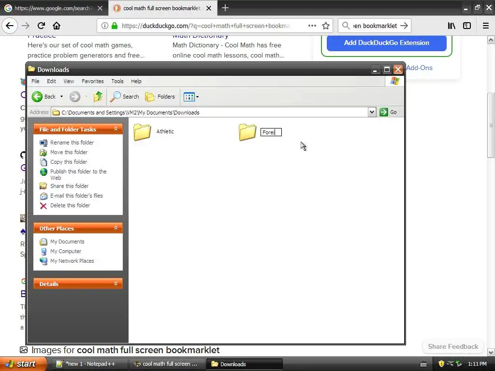Screen dimensions: 495x371
Task: Open the Firefox home page
Action: point(57,26)
